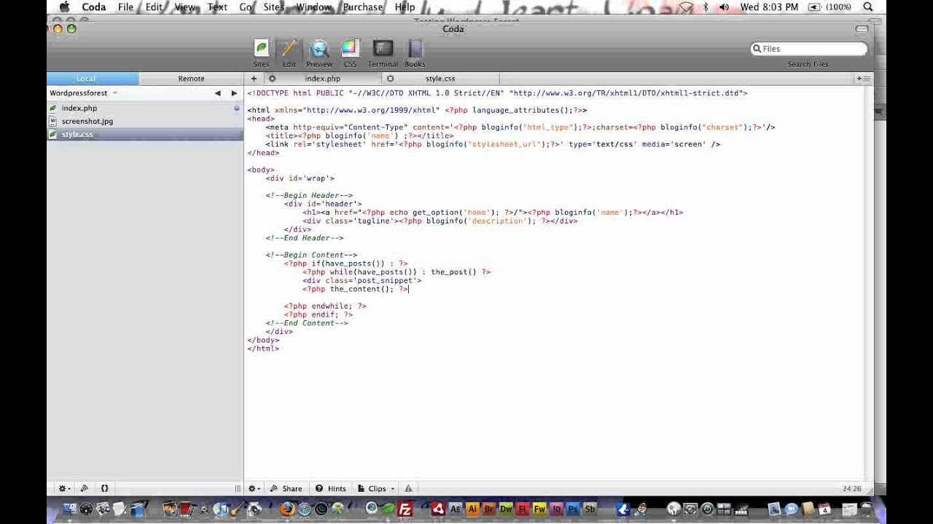Image resolution: width=933 pixels, height=524 pixels.
Task: Click the split view icon right of tabs
Action: pos(863,79)
